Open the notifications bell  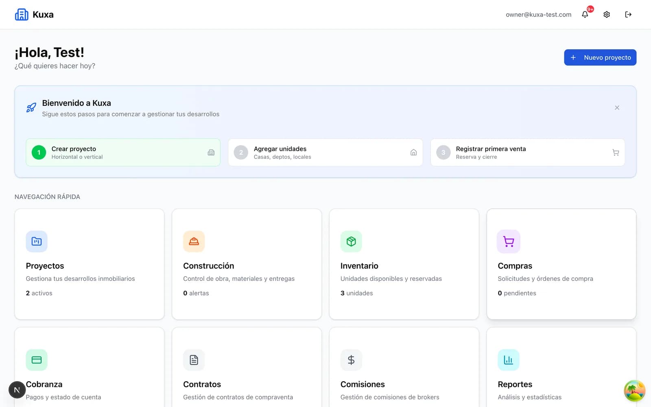coord(585,15)
